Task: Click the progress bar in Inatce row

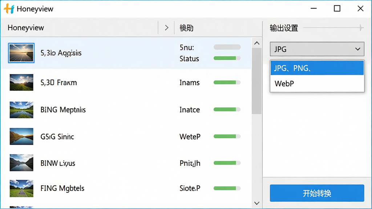Action: [227, 110]
